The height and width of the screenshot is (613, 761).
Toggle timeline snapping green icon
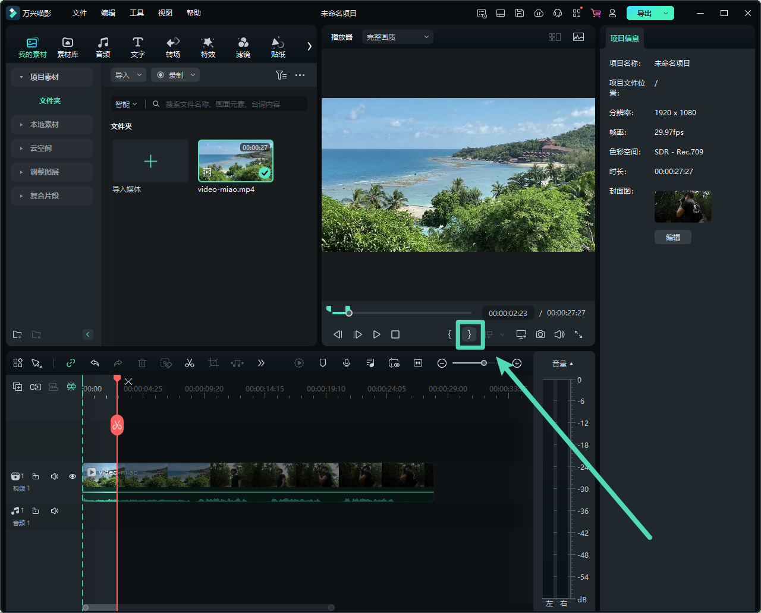71,387
